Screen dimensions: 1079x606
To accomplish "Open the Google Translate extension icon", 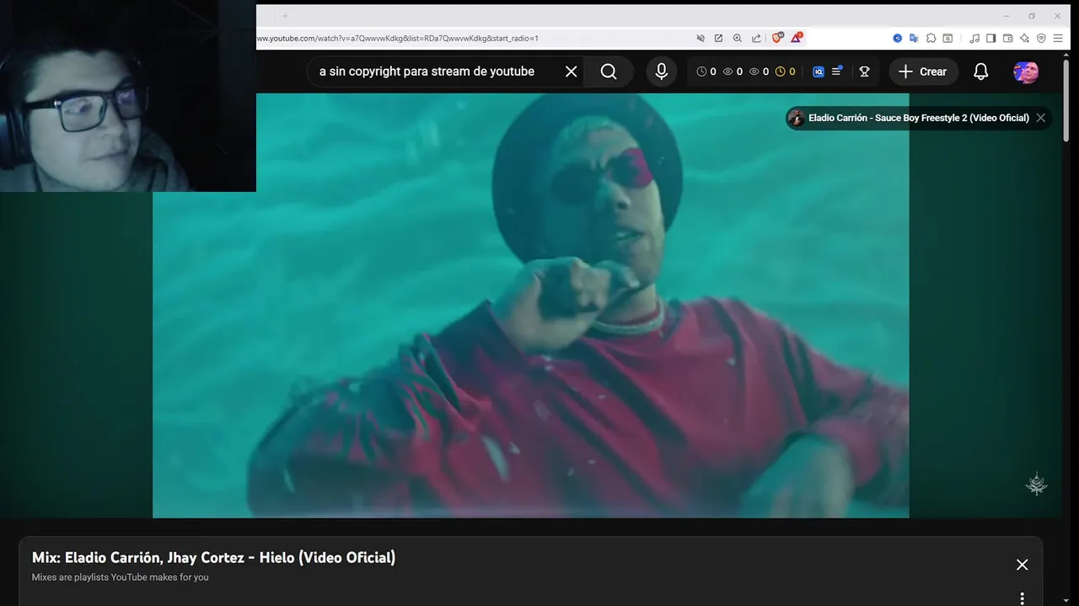I will (x=914, y=38).
